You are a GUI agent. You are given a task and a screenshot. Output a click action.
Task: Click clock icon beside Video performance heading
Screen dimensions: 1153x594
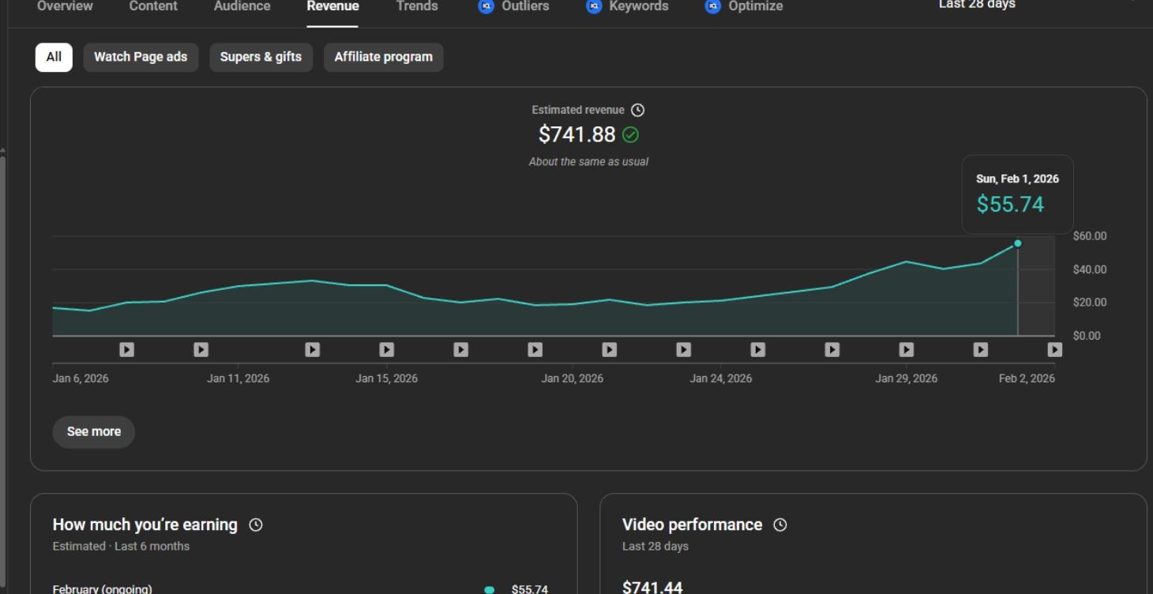click(780, 525)
